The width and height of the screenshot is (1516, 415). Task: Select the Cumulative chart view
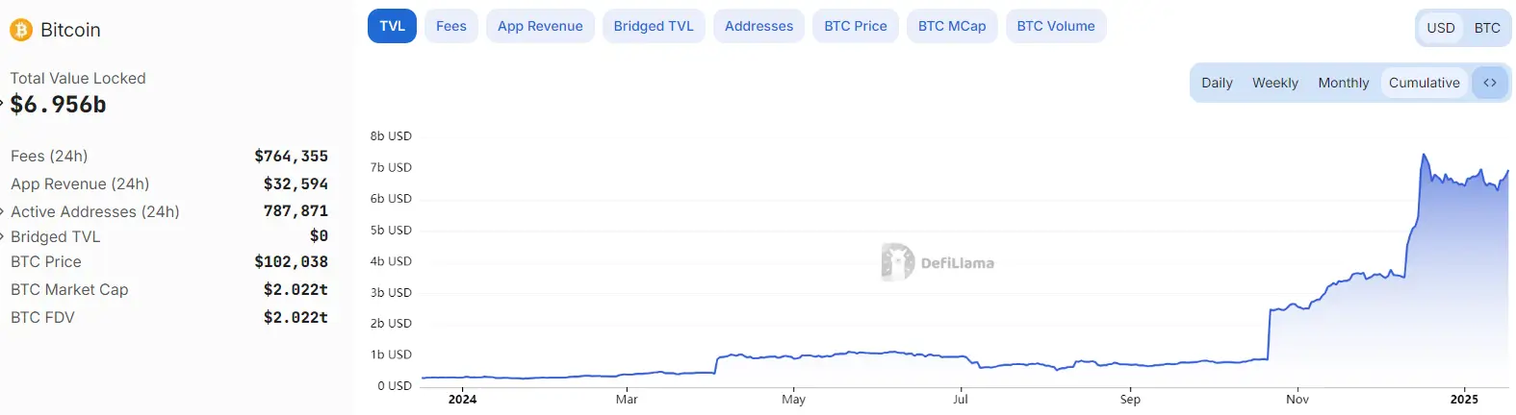[x=1424, y=83]
